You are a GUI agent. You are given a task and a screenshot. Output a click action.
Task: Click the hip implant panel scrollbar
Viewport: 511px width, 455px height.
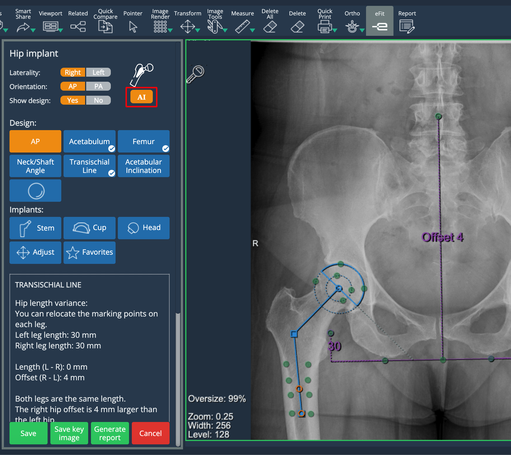click(178, 378)
